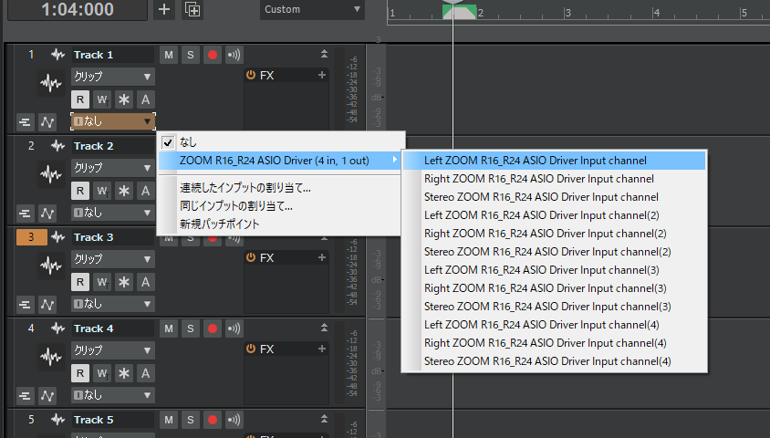Toggle automation Read on Track 2
Viewport: 770px width, 438px height.
pos(80,191)
